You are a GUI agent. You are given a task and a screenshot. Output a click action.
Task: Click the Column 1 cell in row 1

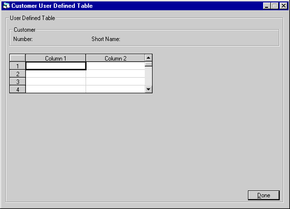click(x=56, y=66)
